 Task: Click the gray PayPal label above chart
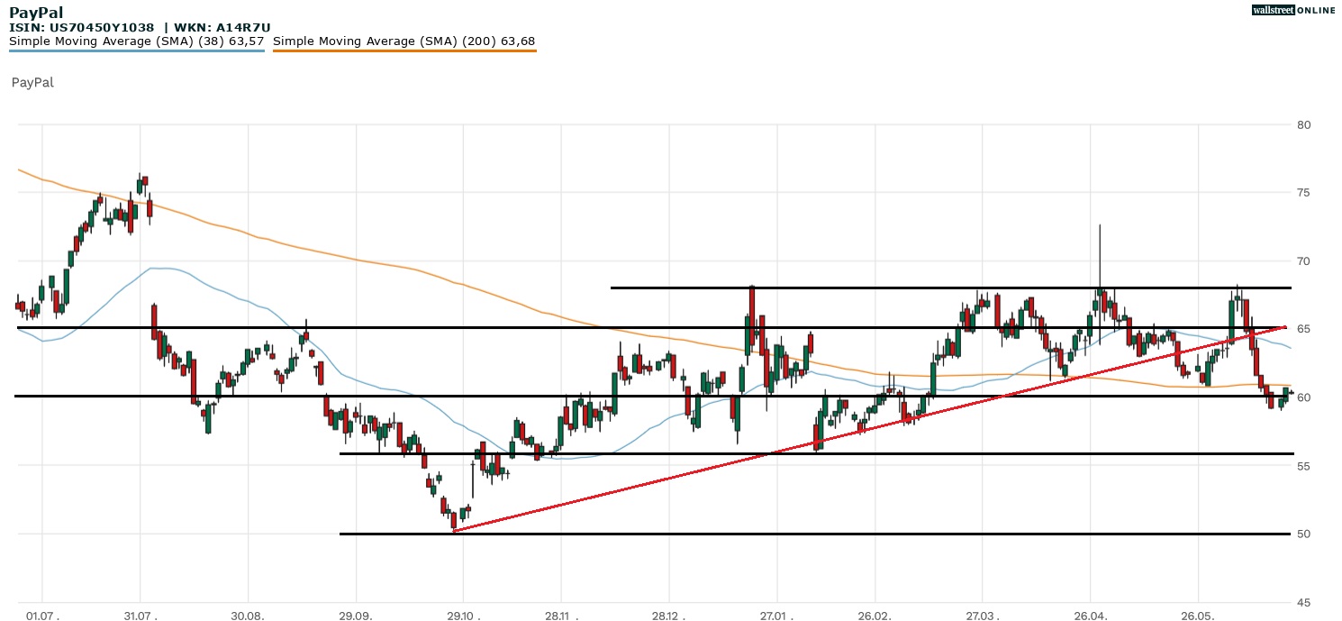[32, 83]
